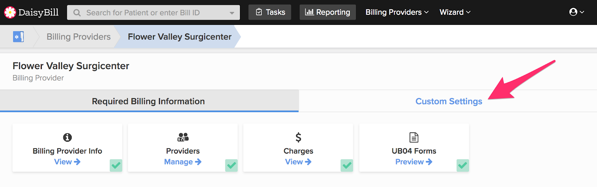Open the user account profile menu
The image size is (597, 187).
click(576, 12)
